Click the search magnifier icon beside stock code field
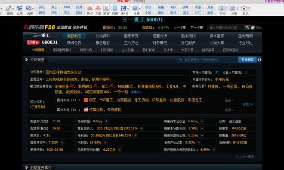 (247, 27)
